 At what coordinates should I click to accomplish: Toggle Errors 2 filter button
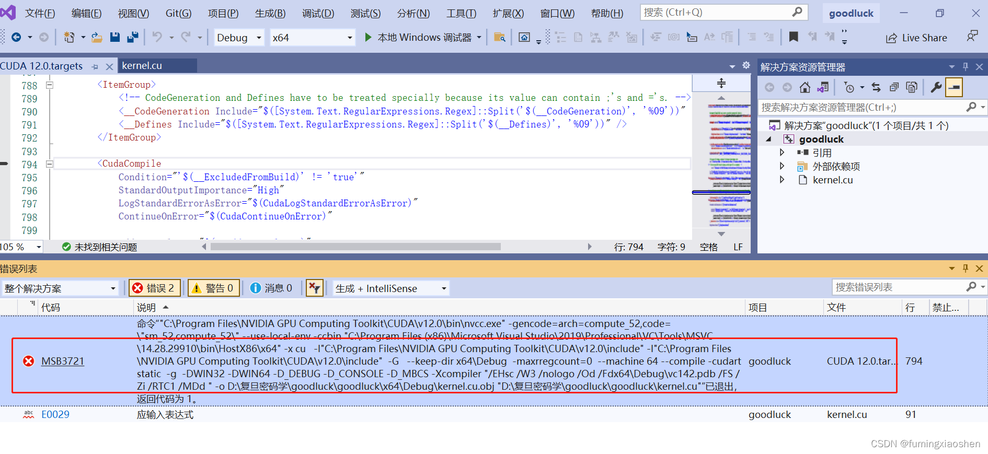(x=154, y=288)
